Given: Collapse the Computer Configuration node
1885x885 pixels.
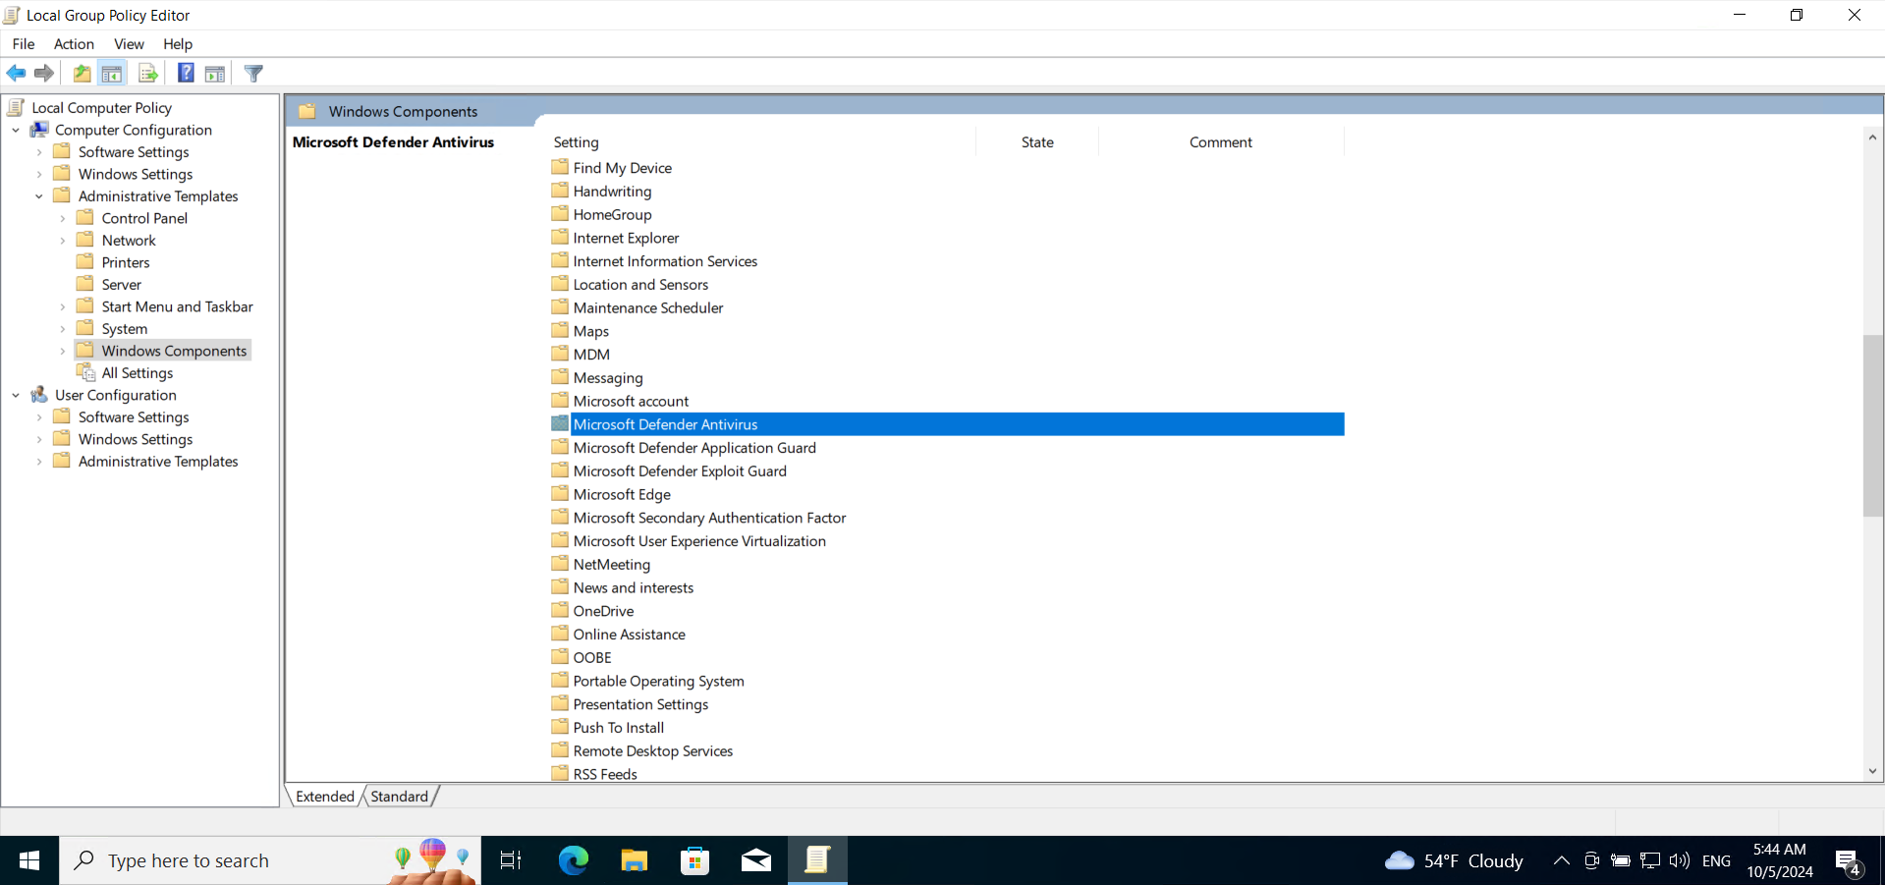Looking at the screenshot, I should (x=16, y=131).
